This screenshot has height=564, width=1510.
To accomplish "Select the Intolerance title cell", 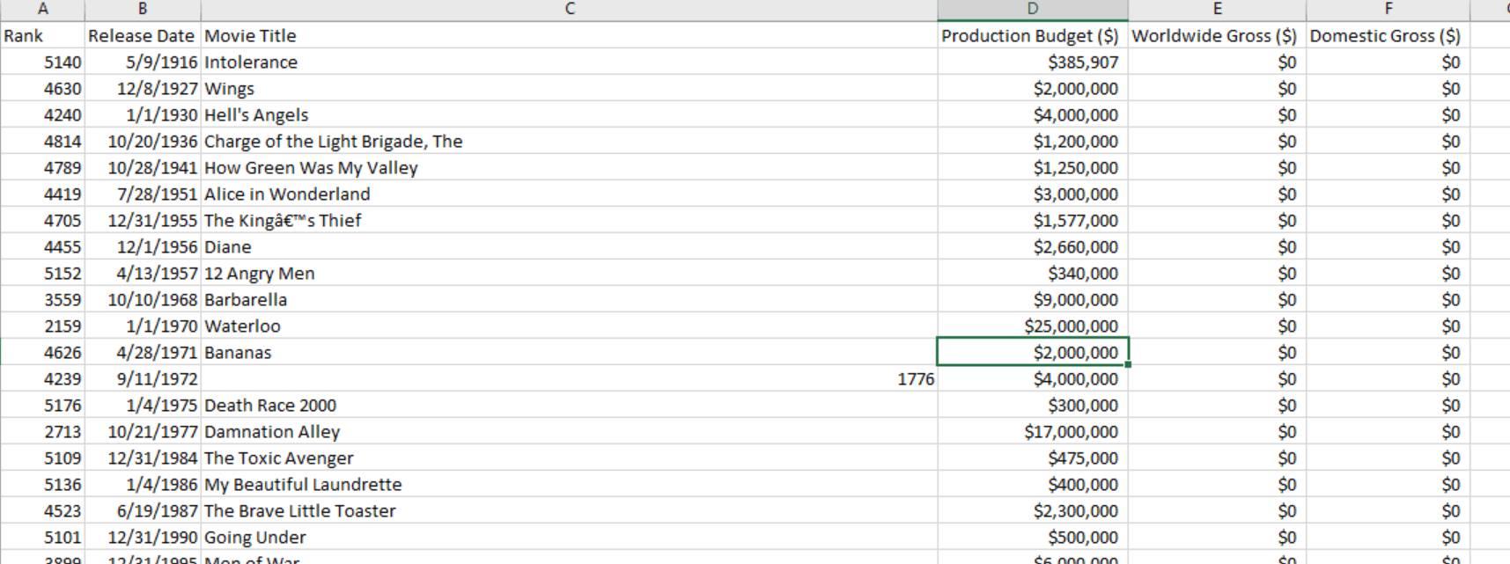I will (x=570, y=62).
